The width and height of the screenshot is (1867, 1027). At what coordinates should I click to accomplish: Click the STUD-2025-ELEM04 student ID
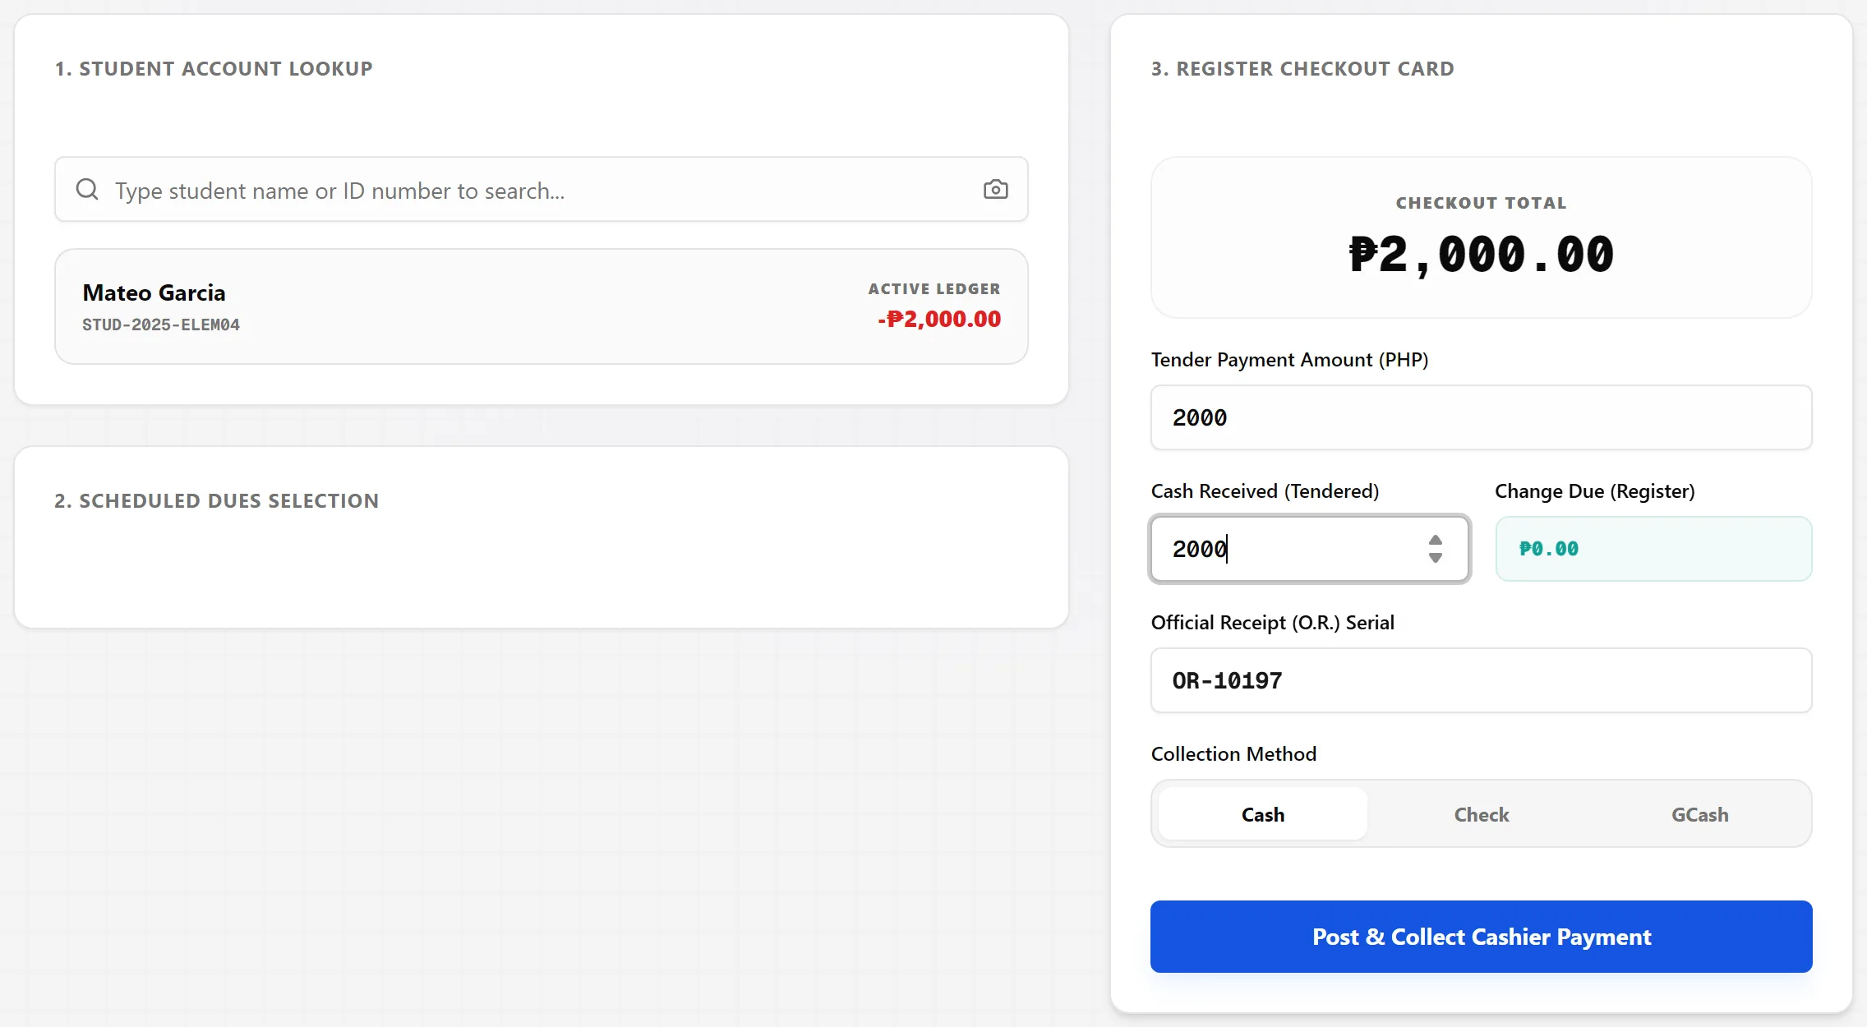point(161,325)
